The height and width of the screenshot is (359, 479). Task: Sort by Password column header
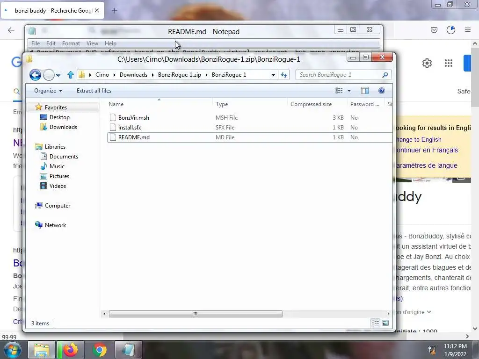(366, 104)
